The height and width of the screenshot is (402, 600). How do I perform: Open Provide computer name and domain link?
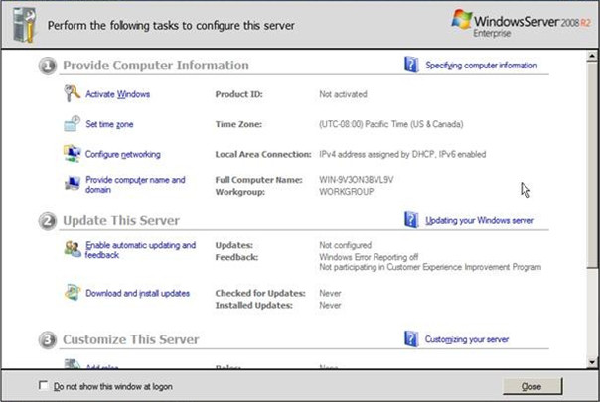[x=135, y=184]
